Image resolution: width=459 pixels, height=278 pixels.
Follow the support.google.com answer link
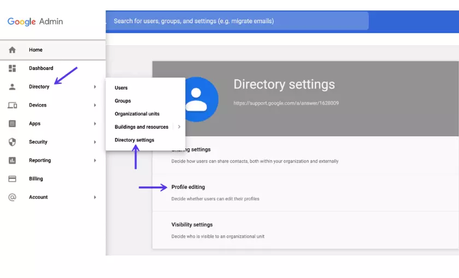(x=286, y=103)
